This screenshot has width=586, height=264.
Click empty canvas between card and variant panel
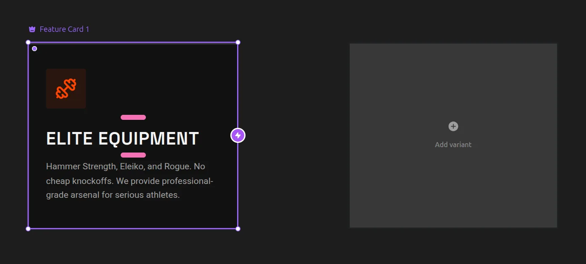tap(294, 134)
